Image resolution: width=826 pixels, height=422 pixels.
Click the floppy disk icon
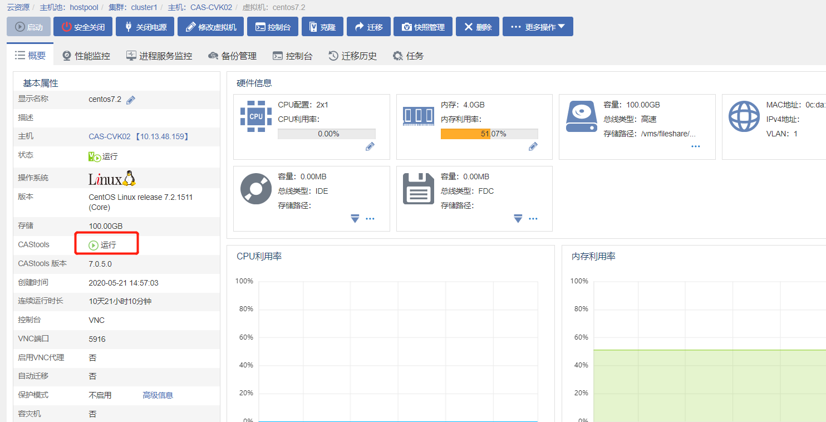(419, 189)
